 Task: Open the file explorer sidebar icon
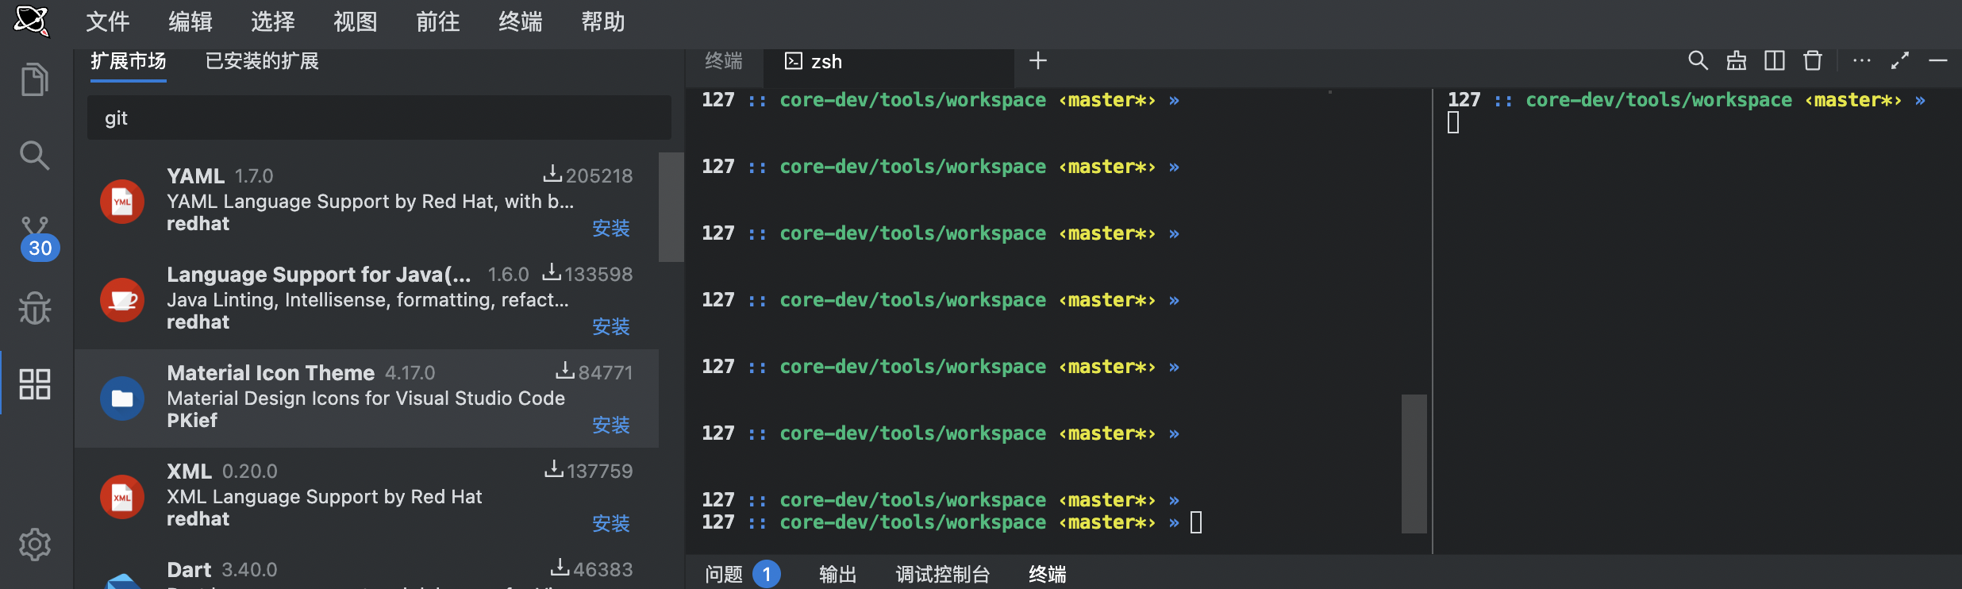[34, 79]
